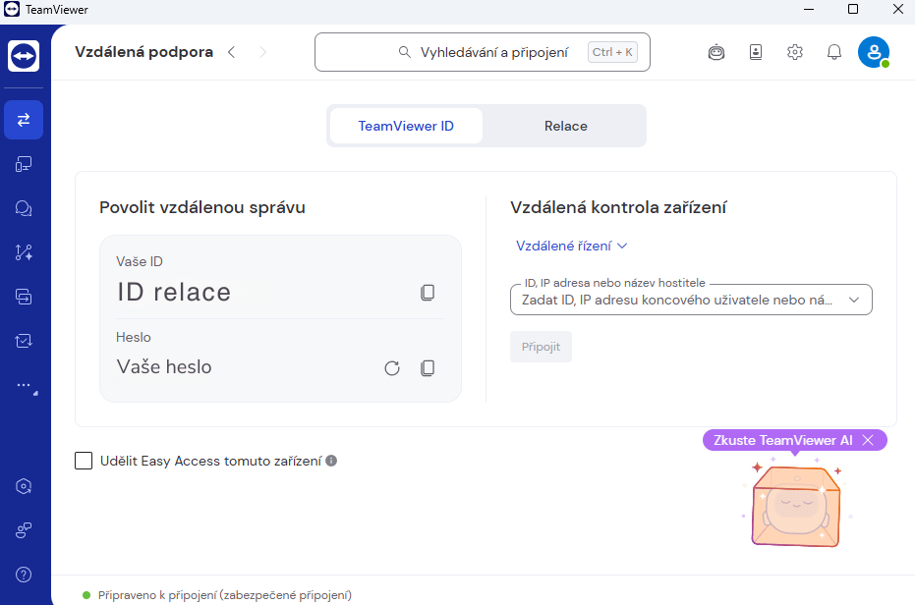Switch to the 'Relace' tab

coord(565,126)
